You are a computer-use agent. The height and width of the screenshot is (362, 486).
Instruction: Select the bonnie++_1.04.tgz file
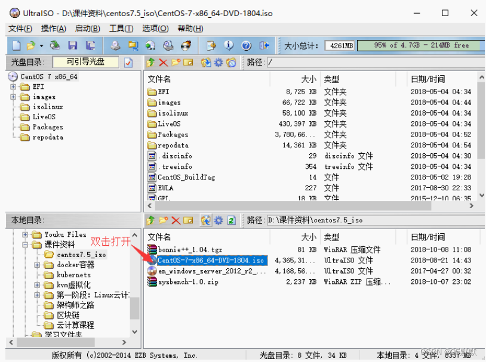coord(190,250)
